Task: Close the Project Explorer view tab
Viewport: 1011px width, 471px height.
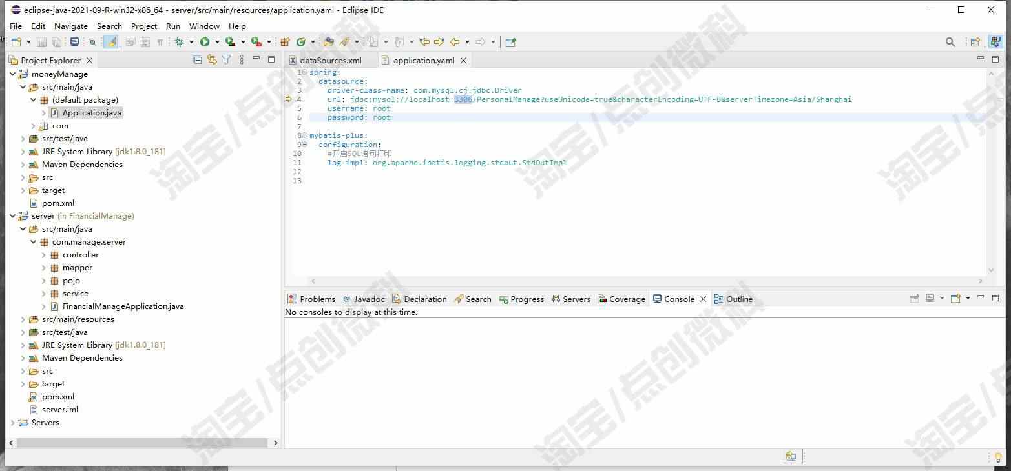Action: [x=89, y=60]
